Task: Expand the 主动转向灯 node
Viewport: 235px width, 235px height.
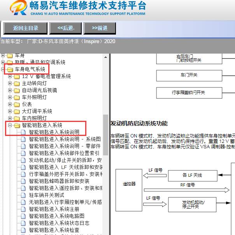Action: [10, 84]
